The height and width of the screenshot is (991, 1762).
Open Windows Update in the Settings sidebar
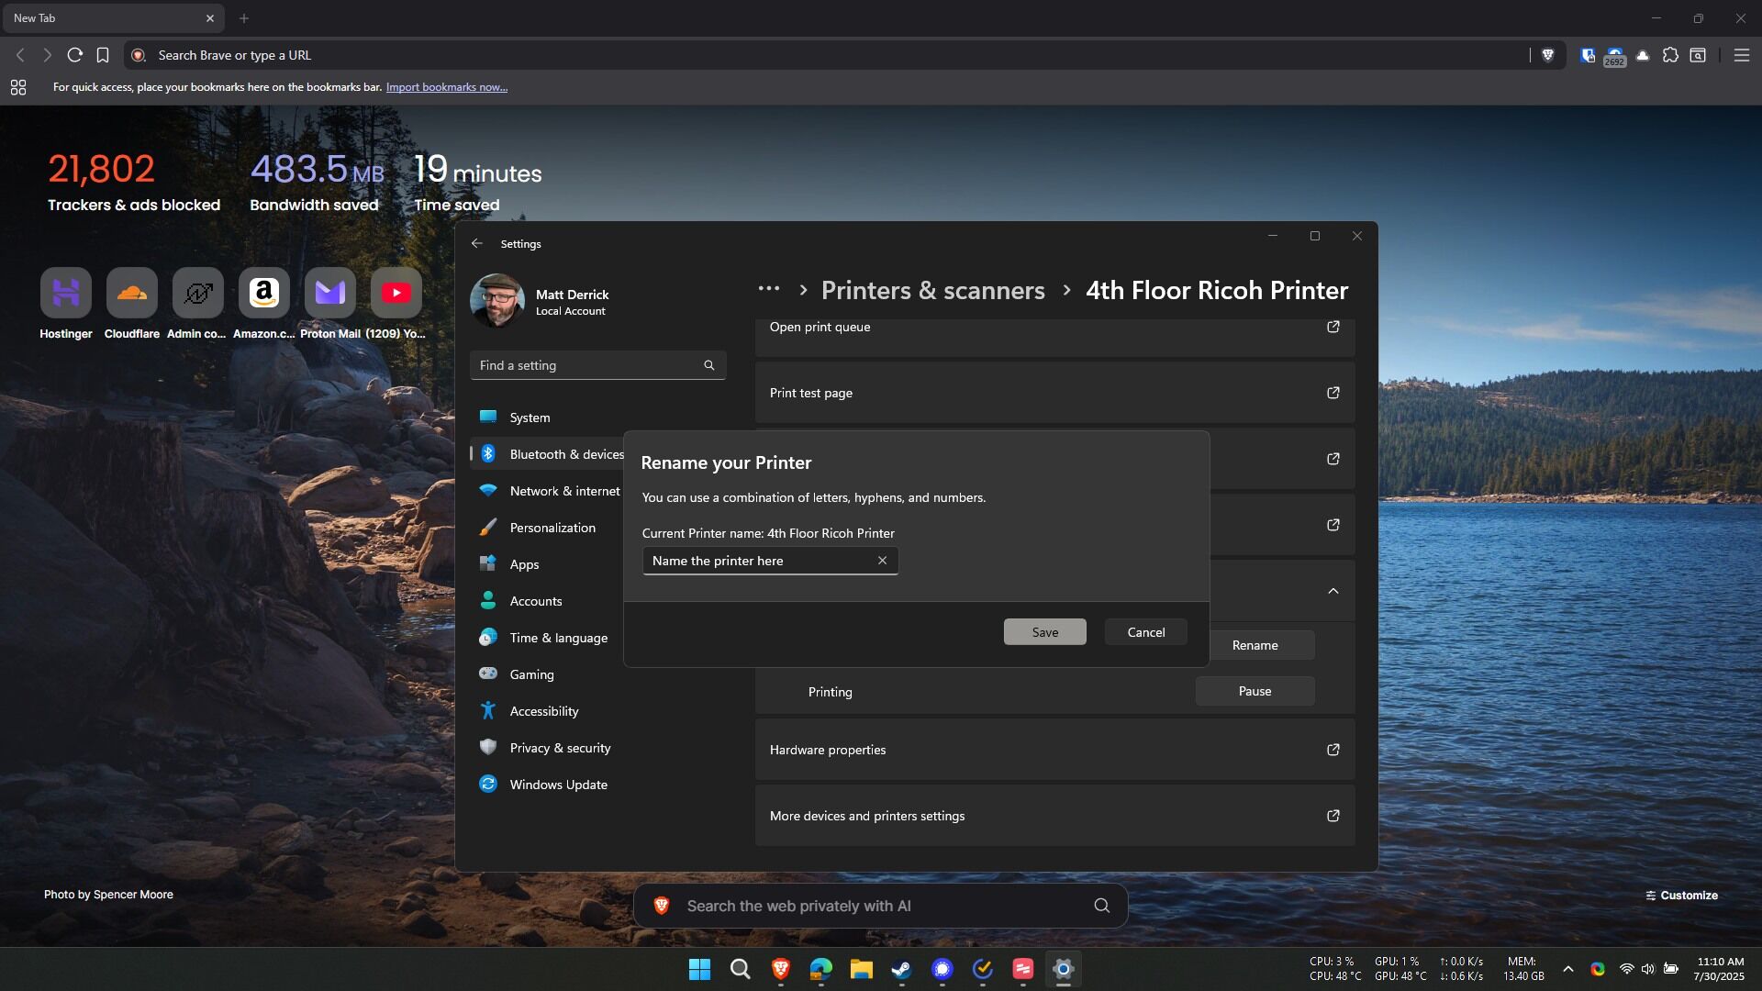558,785
